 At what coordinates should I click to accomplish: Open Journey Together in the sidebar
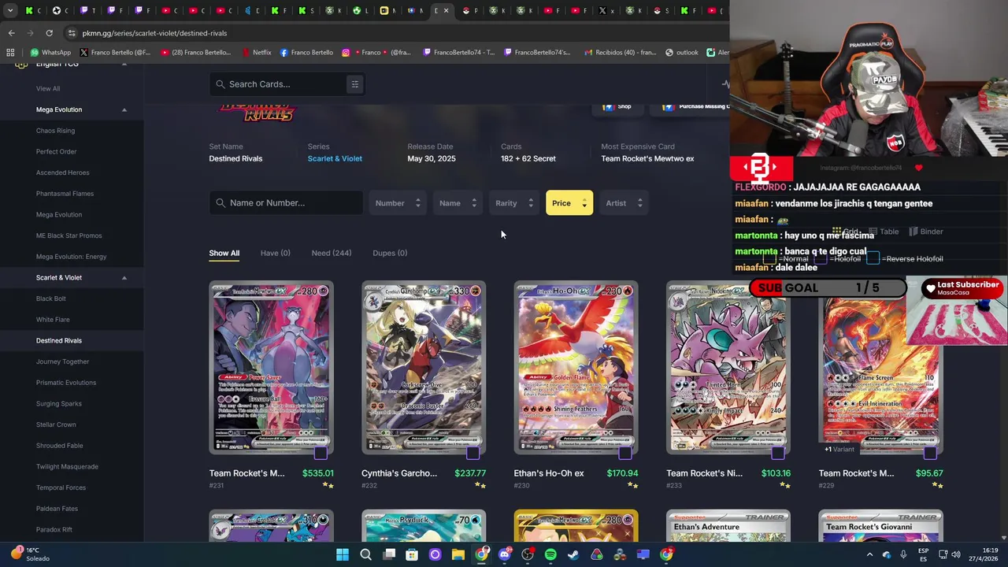(62, 361)
